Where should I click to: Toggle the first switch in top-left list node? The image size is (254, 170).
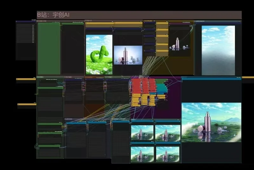tap(33, 26)
